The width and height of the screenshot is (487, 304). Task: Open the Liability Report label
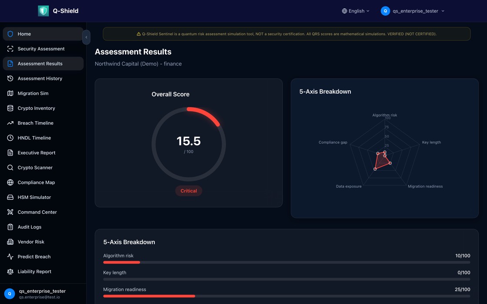(34, 271)
